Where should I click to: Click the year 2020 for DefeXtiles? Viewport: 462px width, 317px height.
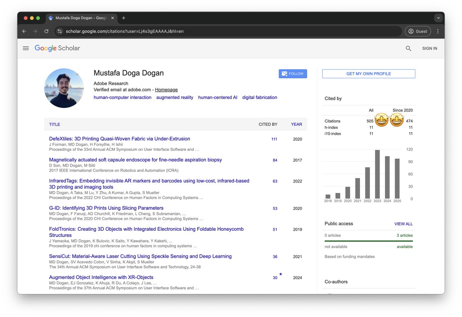coord(297,139)
